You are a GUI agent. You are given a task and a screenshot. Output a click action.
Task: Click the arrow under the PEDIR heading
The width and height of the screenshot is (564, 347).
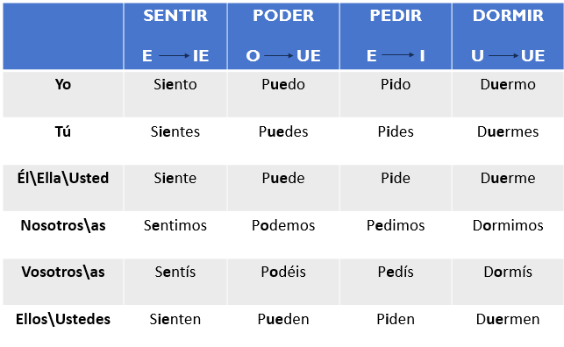(398, 55)
